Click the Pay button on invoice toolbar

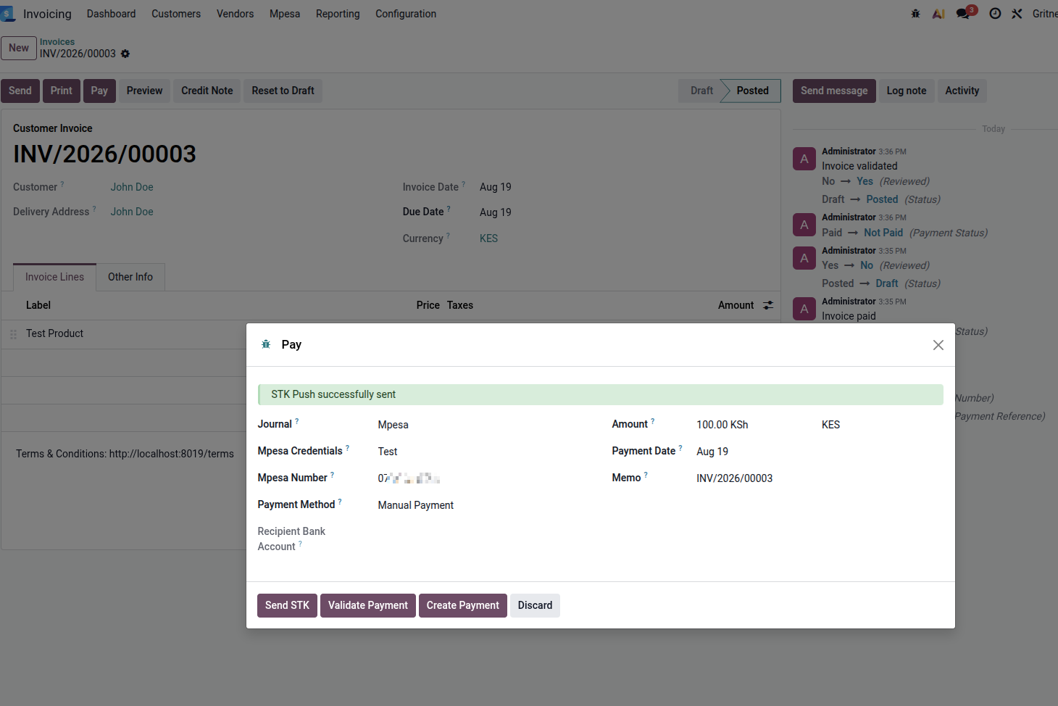[x=99, y=91]
